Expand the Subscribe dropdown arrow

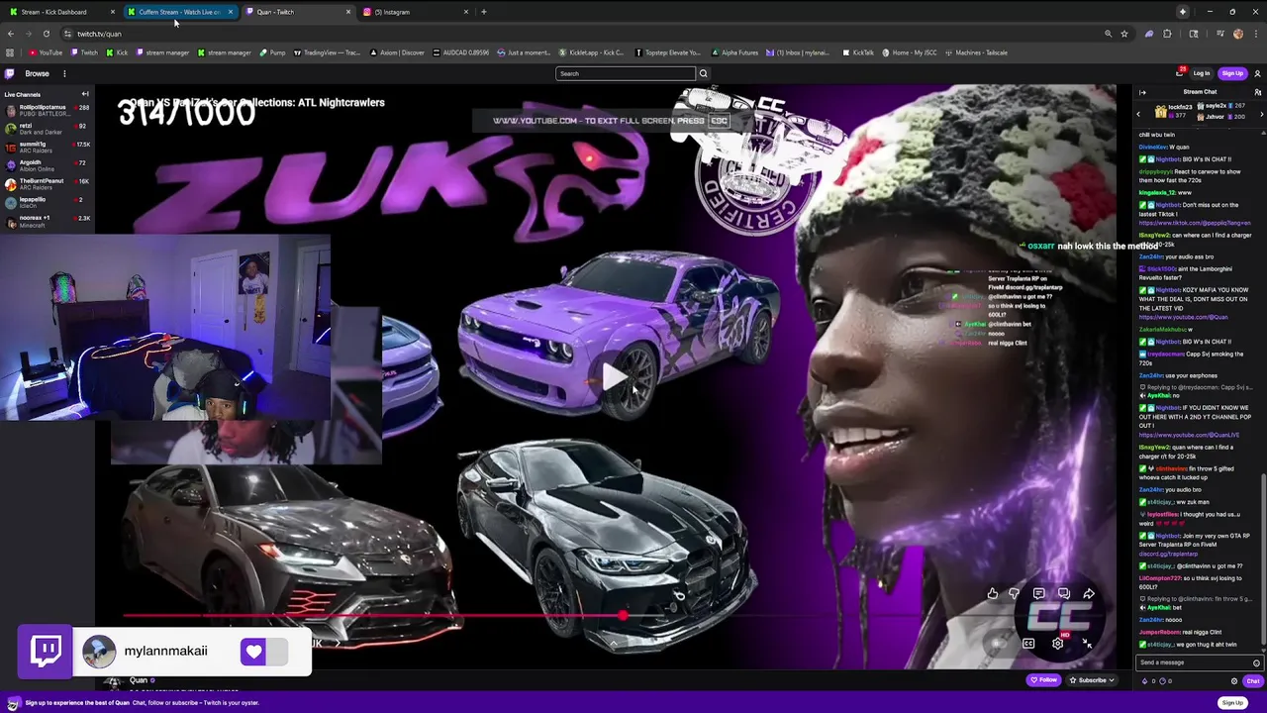click(x=1111, y=680)
